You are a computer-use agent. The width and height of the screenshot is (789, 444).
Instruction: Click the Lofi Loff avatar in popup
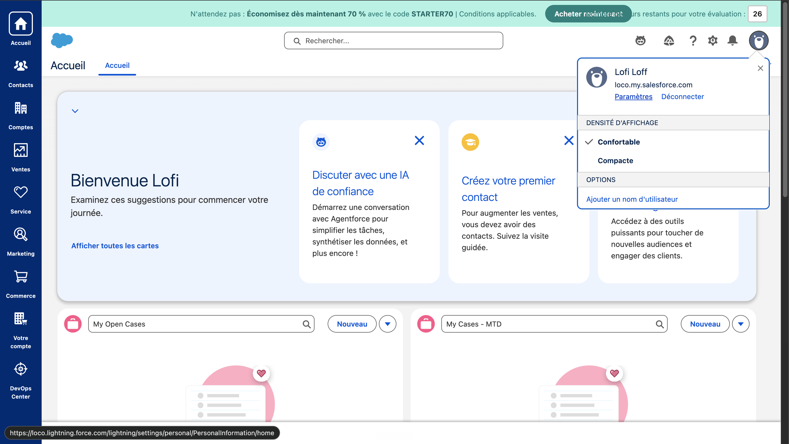[596, 77]
